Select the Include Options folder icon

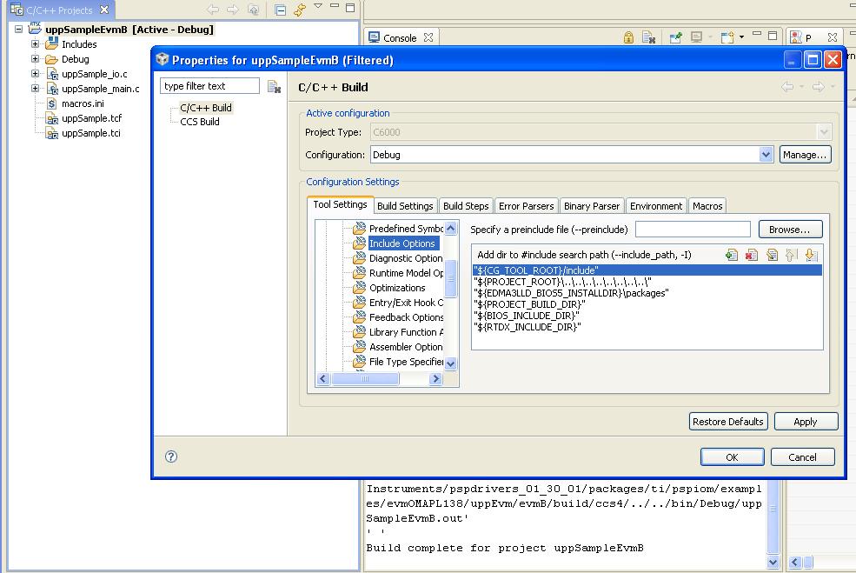click(x=359, y=243)
